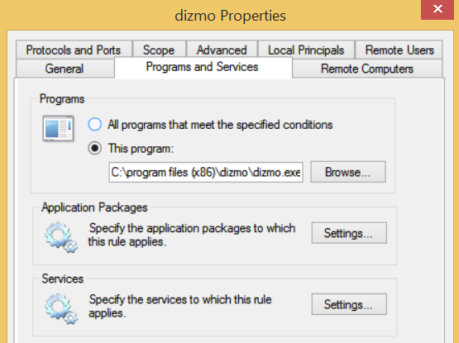The width and height of the screenshot is (459, 343).
Task: Switch to the Scope tab
Action: click(159, 50)
